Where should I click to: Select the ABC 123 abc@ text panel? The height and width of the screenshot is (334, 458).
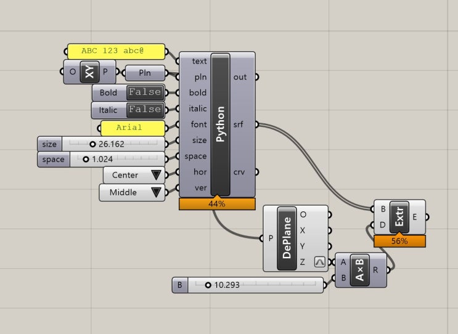coord(117,51)
